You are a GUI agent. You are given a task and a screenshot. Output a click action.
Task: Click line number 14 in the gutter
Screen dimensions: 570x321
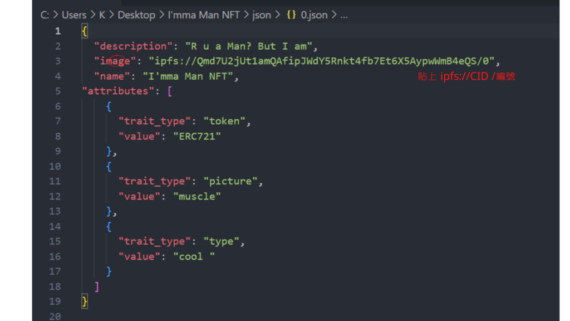coord(55,226)
